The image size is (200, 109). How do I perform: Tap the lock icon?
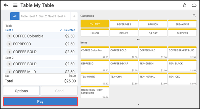[185, 5]
